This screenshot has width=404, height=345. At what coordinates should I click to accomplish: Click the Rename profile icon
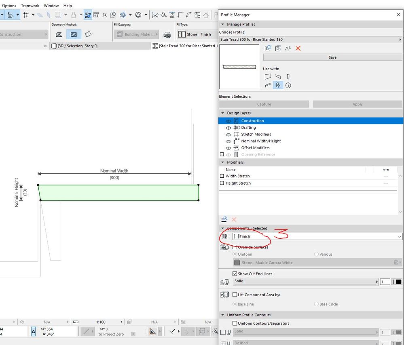[288, 48]
